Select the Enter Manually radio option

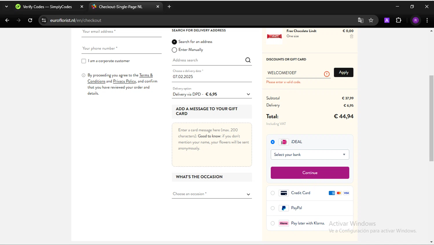click(174, 50)
